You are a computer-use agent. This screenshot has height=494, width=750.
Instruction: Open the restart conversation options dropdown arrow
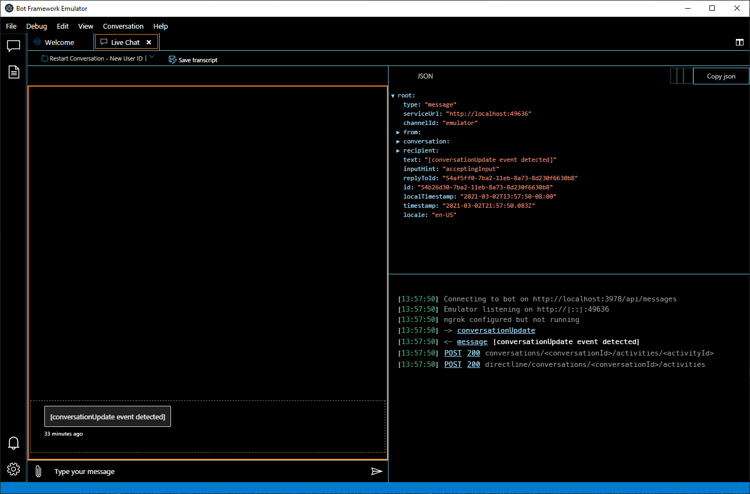pyautogui.click(x=152, y=56)
